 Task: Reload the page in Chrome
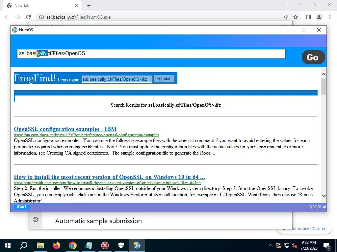(x=28, y=17)
